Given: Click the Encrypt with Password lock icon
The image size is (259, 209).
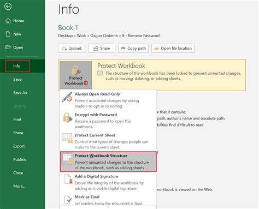Looking at the screenshot, I should (68, 118).
